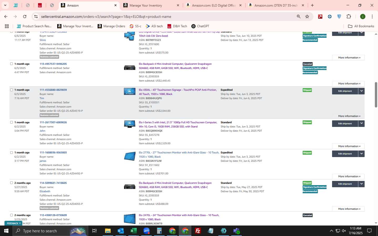
Task: Open order ID 111-2617307-6009026
Action: click(x=53, y=122)
